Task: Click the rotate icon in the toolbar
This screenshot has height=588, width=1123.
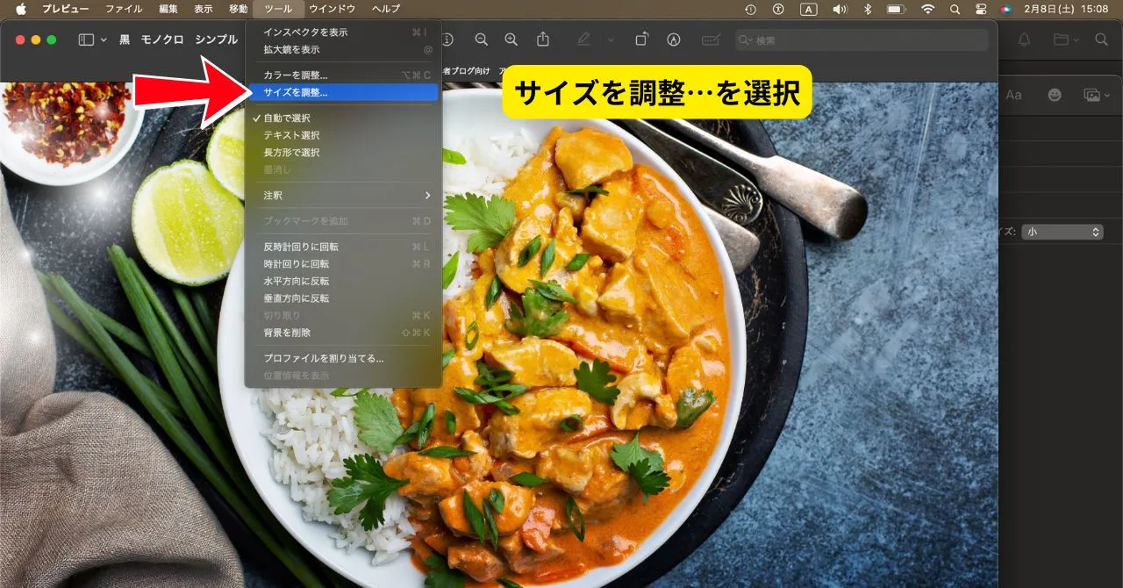Action: (641, 39)
